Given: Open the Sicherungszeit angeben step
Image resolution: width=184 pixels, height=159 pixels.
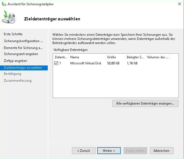Looking at the screenshot, I should pos(21,54).
